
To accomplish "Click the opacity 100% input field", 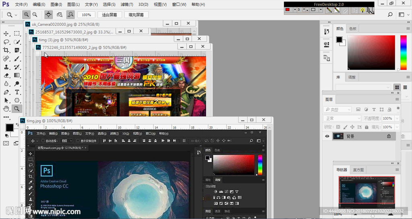I will point(388,118).
